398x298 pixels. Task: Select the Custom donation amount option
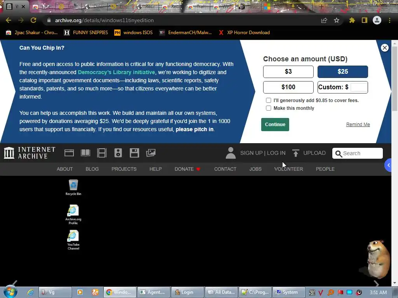pyautogui.click(x=343, y=87)
